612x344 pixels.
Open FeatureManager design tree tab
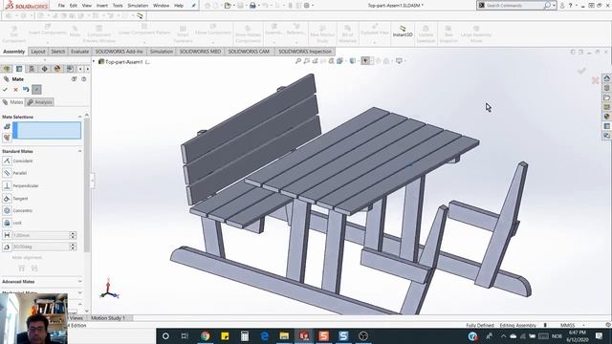pyautogui.click(x=7, y=69)
